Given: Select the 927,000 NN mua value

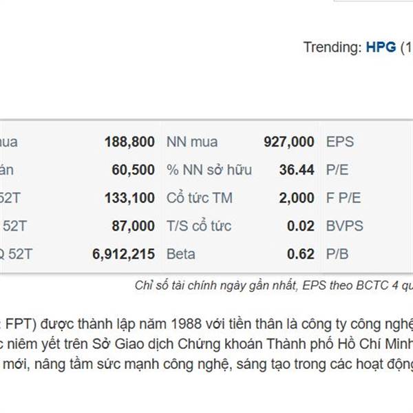Looking at the screenshot, I should point(289,142).
